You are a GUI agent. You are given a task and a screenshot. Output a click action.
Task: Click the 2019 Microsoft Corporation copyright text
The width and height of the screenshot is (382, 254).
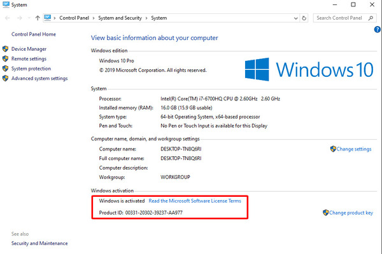[153, 70]
